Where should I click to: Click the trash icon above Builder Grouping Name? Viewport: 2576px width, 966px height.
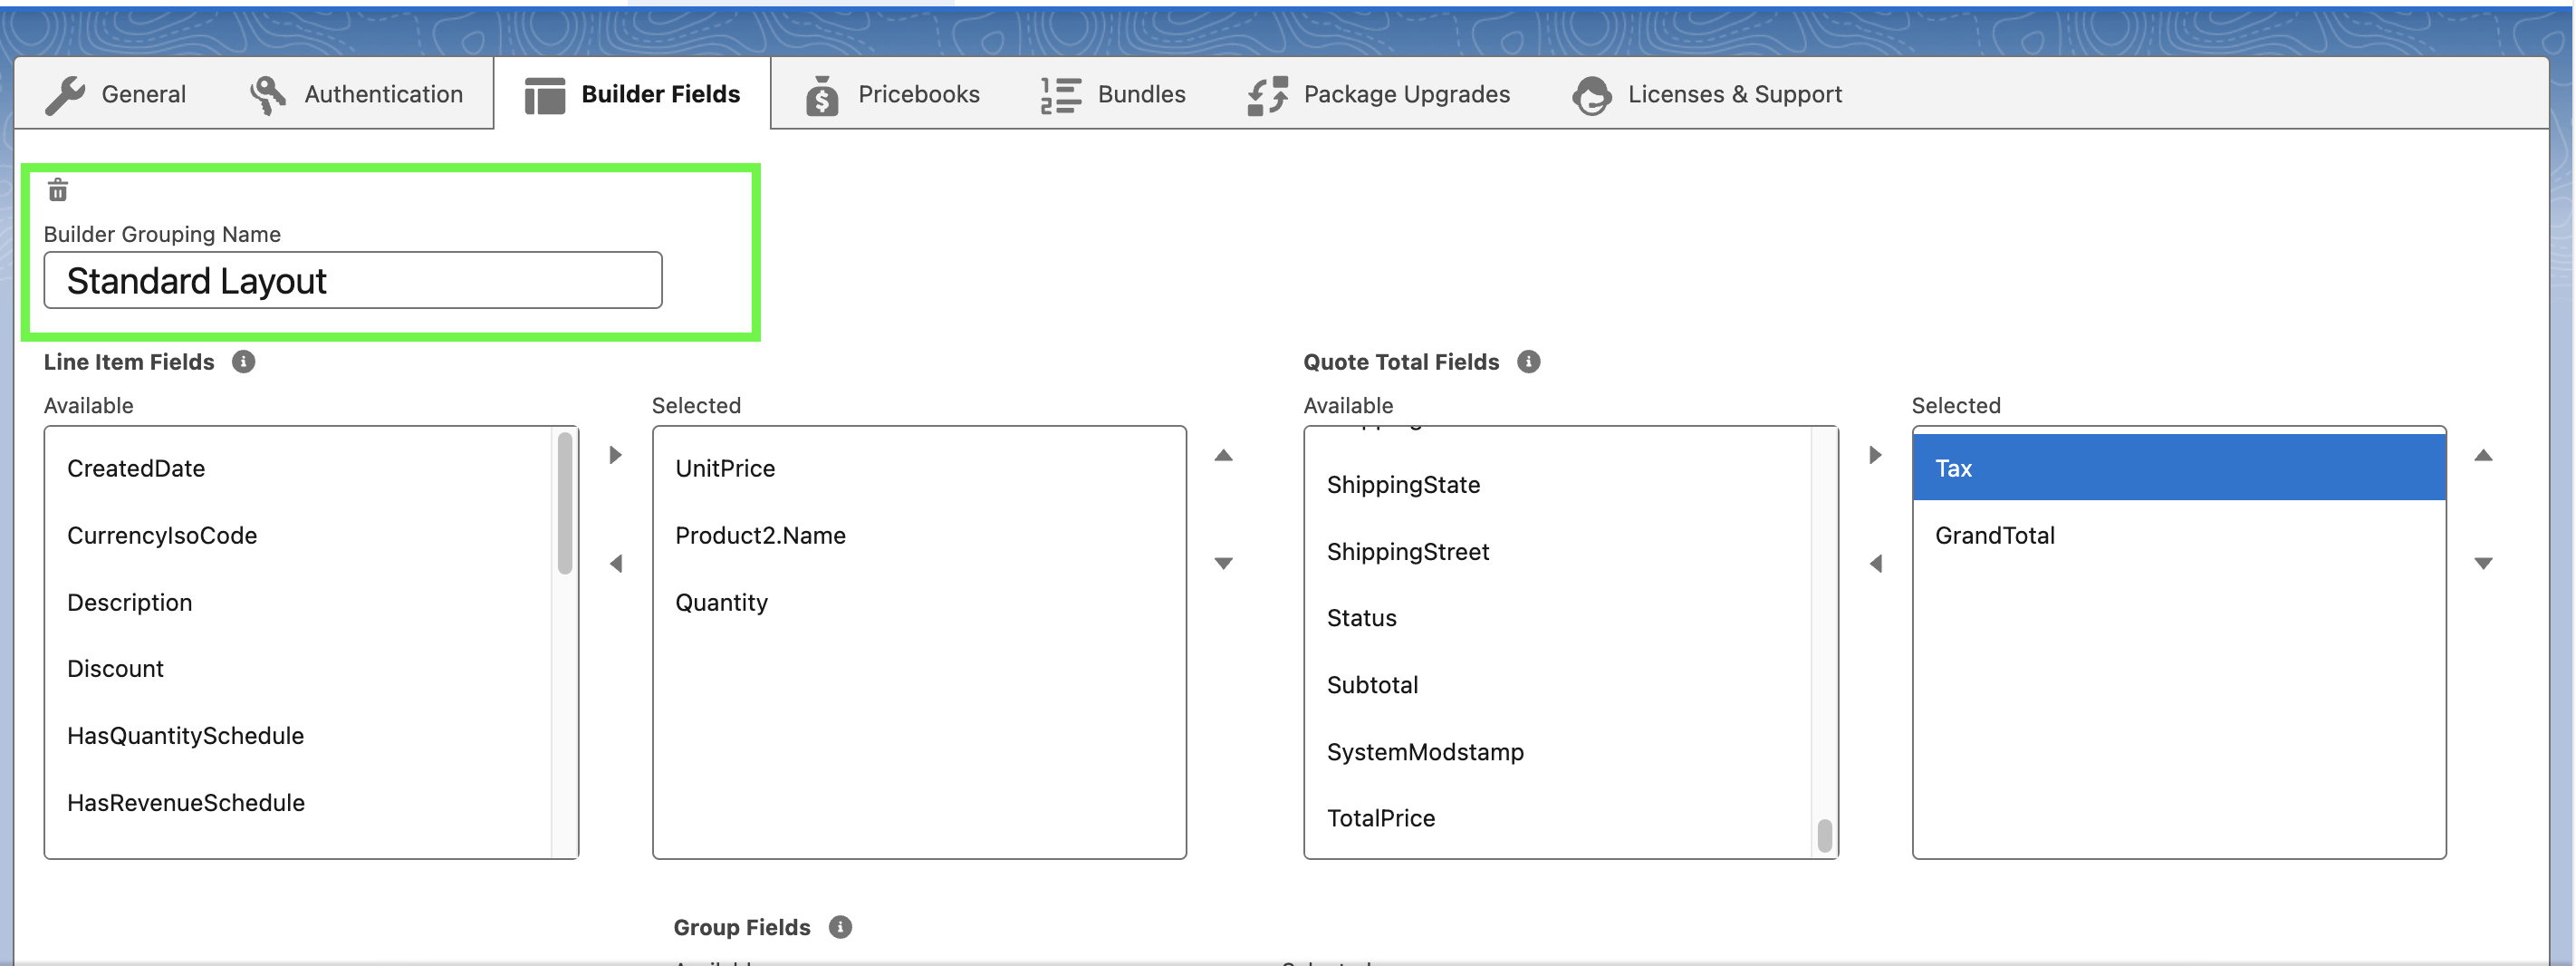[58, 189]
